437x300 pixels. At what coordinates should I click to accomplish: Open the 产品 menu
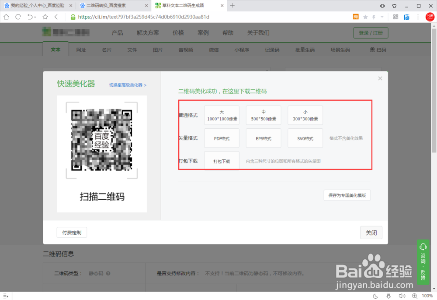tap(117, 33)
